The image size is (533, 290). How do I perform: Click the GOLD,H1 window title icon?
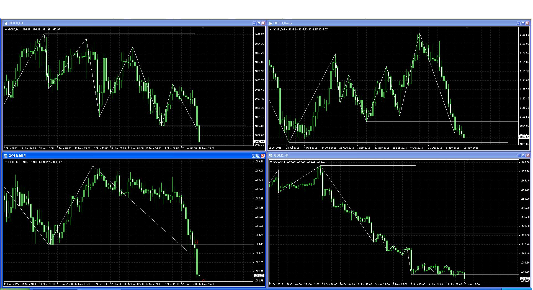6,23
